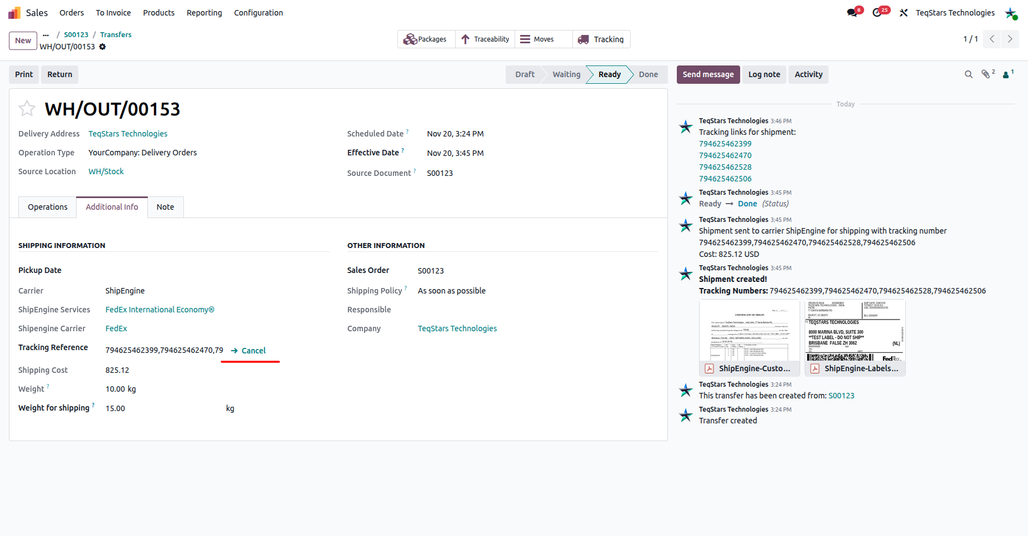Cancel the shipment tracking reference
This screenshot has width=1028, height=536.
coord(248,351)
